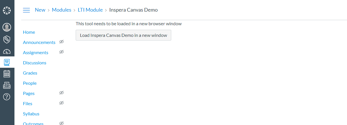Open the Admin shield icon
The height and width of the screenshot is (125, 347).
[x=7, y=39]
